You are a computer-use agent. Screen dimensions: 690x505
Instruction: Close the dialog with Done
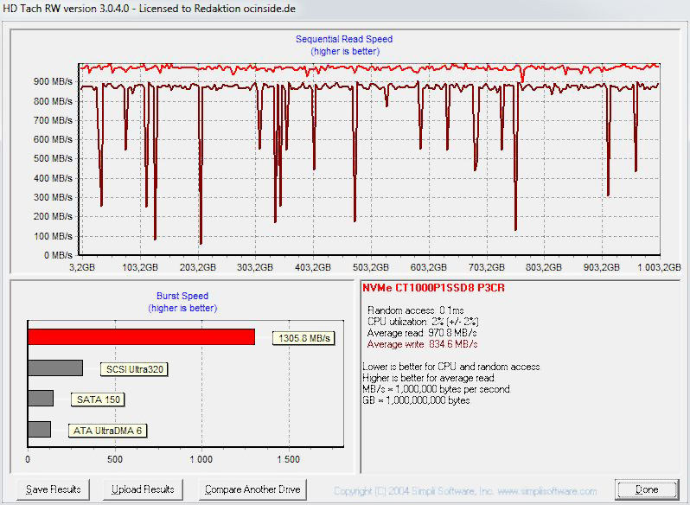point(647,489)
